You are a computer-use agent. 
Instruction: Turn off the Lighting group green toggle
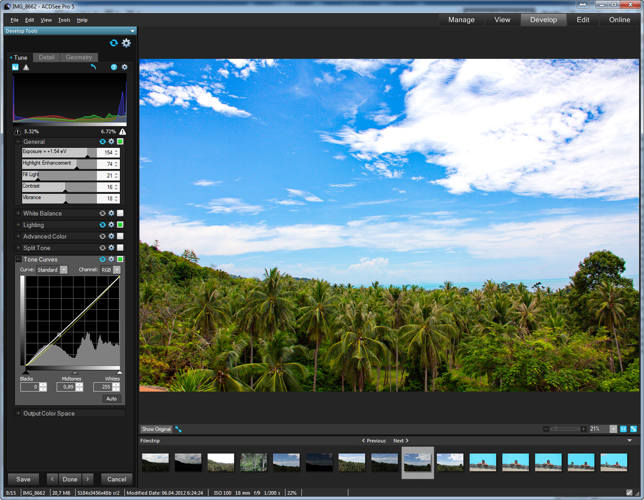pos(120,225)
